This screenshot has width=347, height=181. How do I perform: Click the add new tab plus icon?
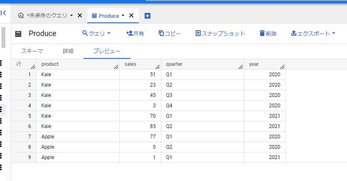click(147, 16)
